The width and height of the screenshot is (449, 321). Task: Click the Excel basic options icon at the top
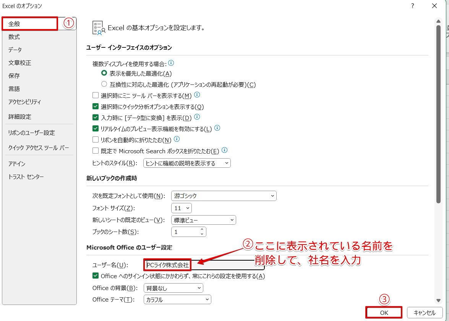click(98, 27)
